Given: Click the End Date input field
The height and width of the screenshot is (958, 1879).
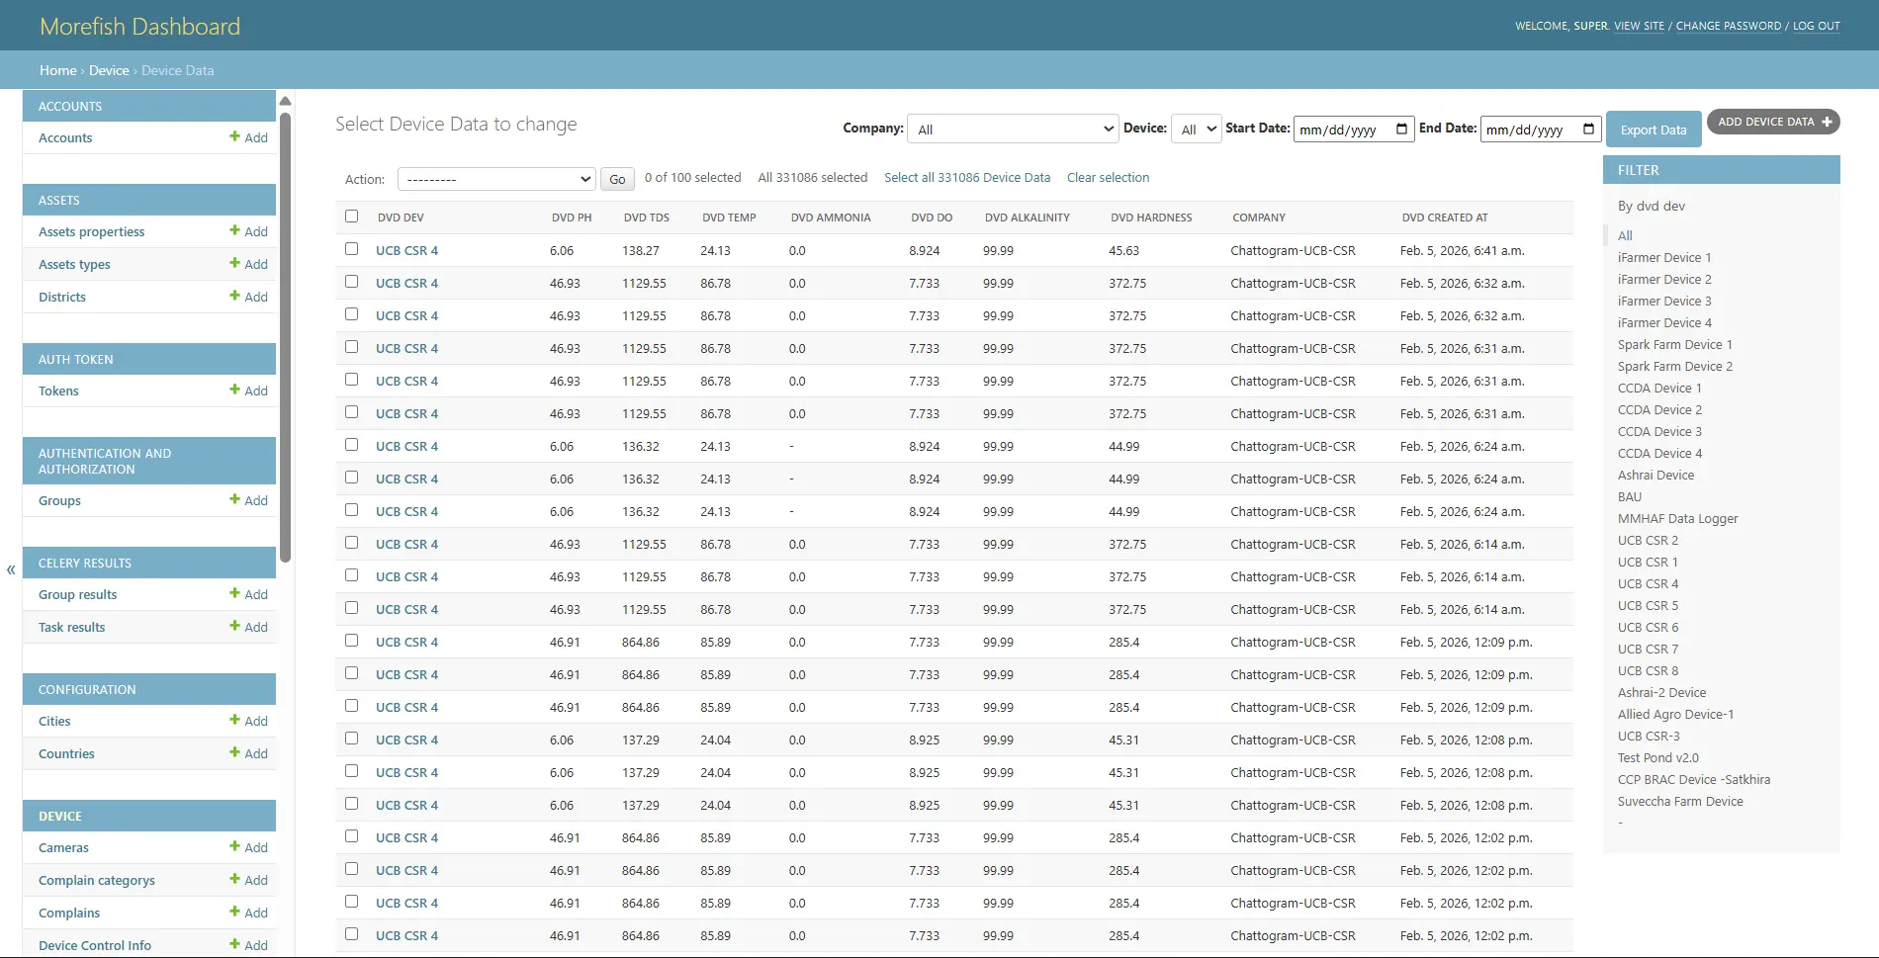Looking at the screenshot, I should (1541, 129).
